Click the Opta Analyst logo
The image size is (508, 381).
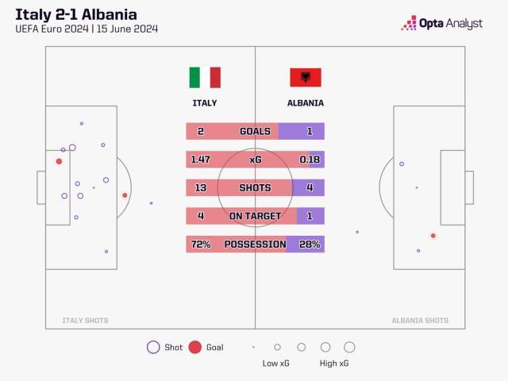(x=442, y=24)
